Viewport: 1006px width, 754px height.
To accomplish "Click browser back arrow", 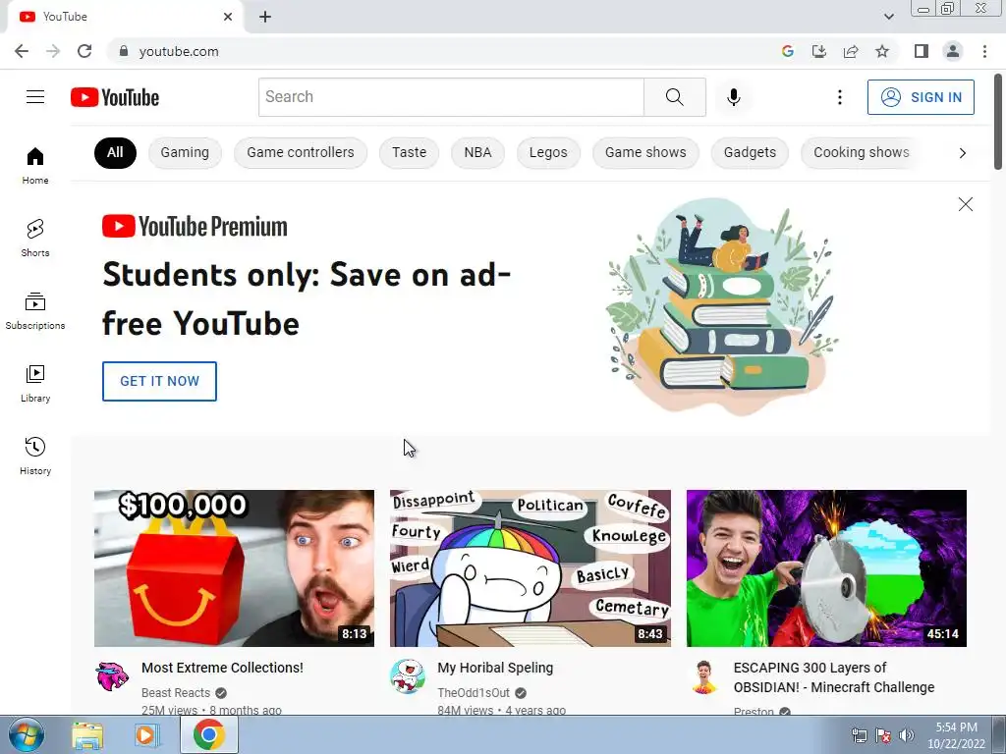I will [x=22, y=51].
